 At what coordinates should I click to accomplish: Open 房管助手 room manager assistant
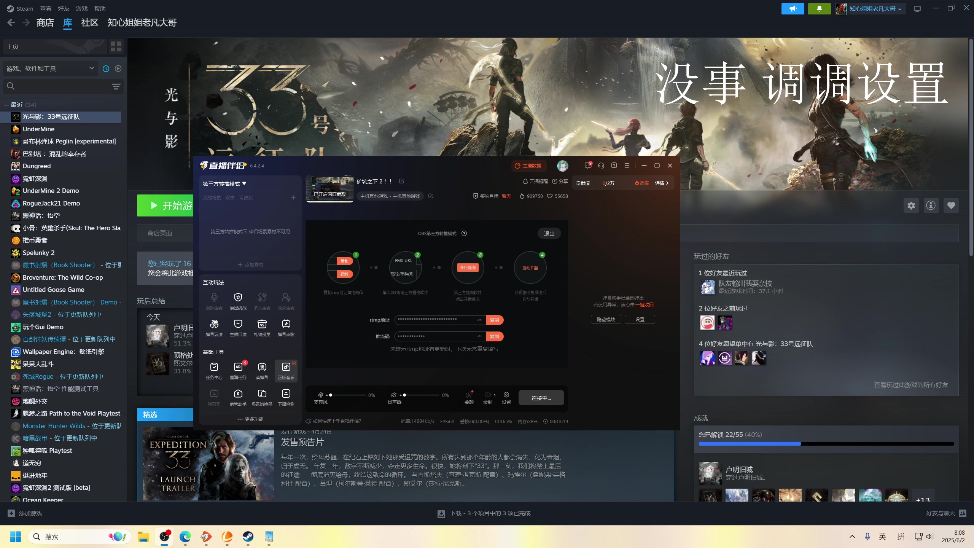(238, 397)
